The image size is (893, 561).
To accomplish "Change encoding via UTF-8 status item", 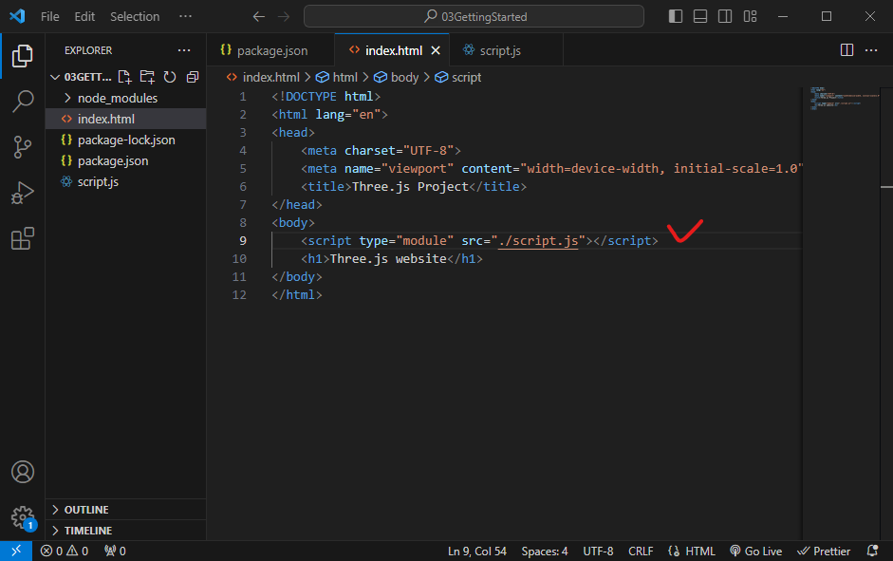I will [x=598, y=551].
